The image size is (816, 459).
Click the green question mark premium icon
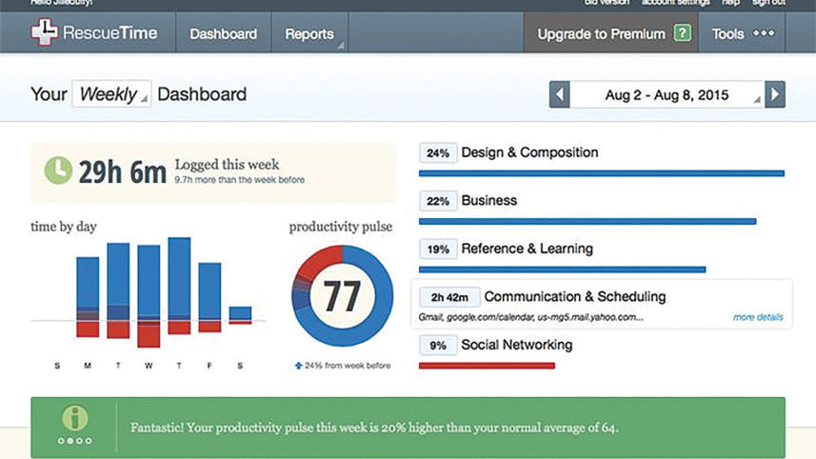pyautogui.click(x=682, y=34)
